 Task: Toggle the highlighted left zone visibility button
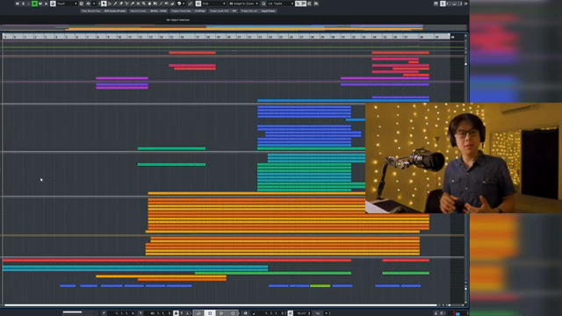443,4
